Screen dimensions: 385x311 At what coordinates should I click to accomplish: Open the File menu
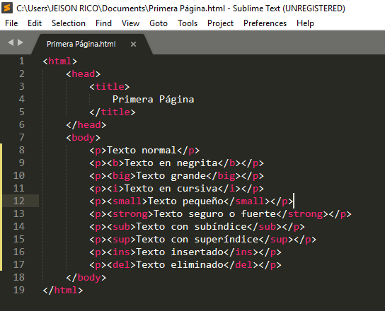coord(11,23)
